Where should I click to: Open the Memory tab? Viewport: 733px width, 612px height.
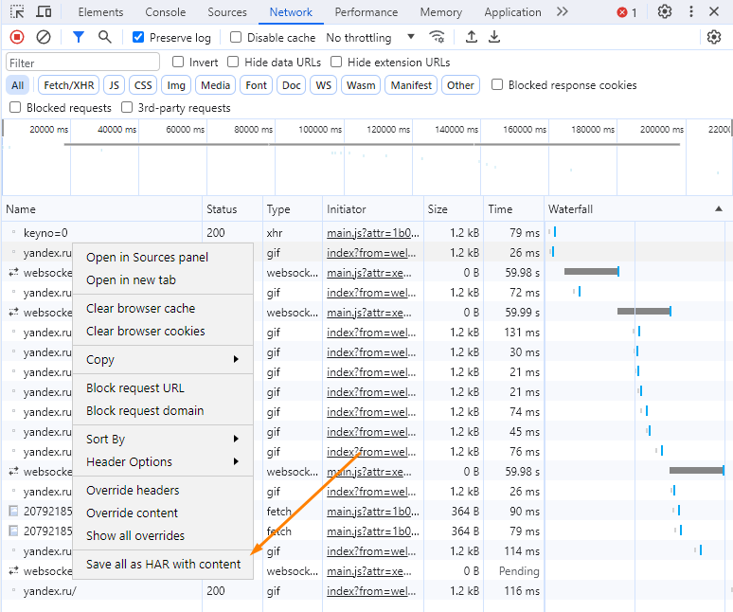click(x=440, y=12)
